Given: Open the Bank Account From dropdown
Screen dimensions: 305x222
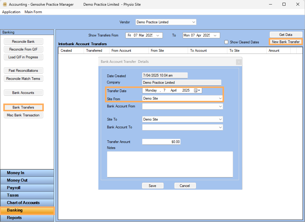Looking at the screenshot, I should (220, 106).
